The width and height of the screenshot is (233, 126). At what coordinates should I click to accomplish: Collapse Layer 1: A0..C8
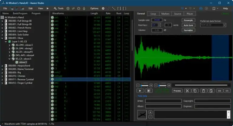click(6, 42)
